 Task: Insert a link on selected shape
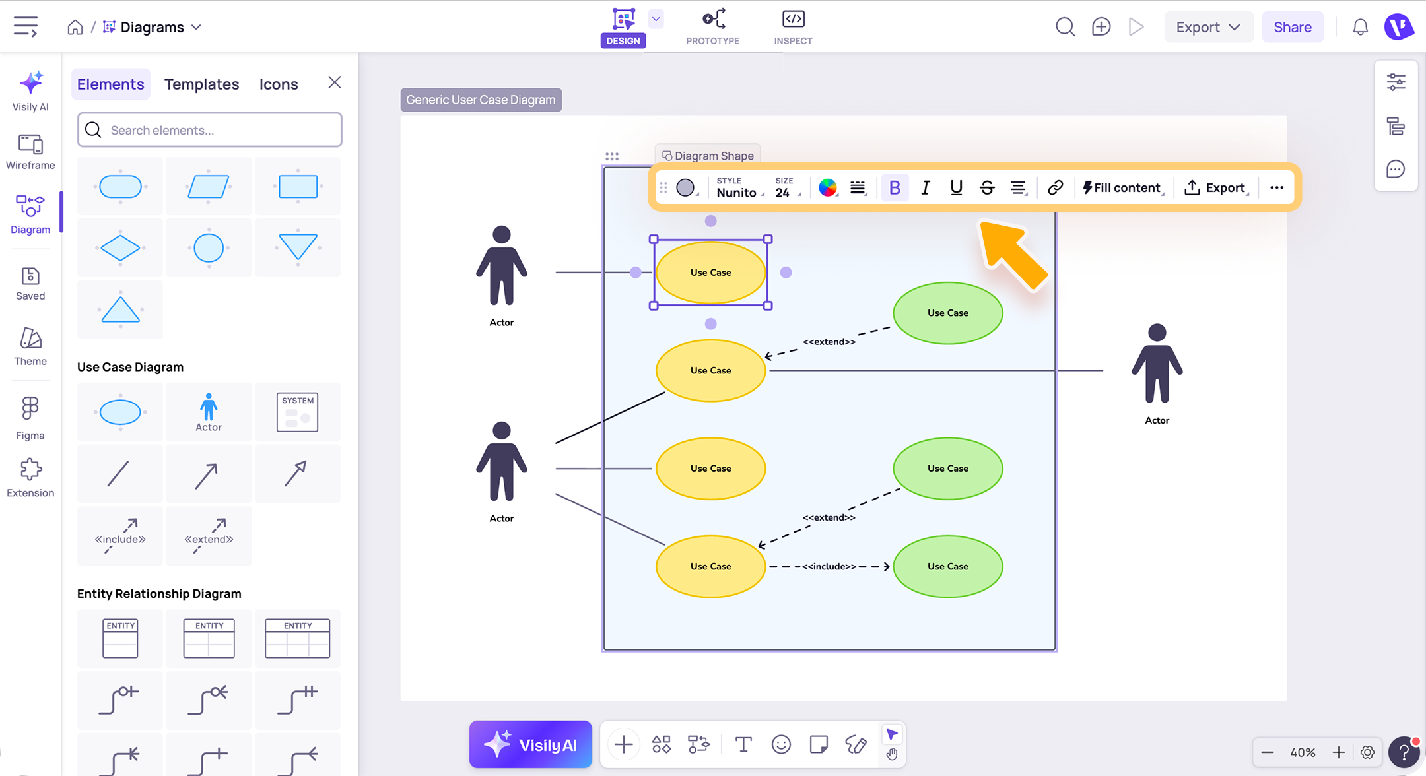click(x=1055, y=188)
